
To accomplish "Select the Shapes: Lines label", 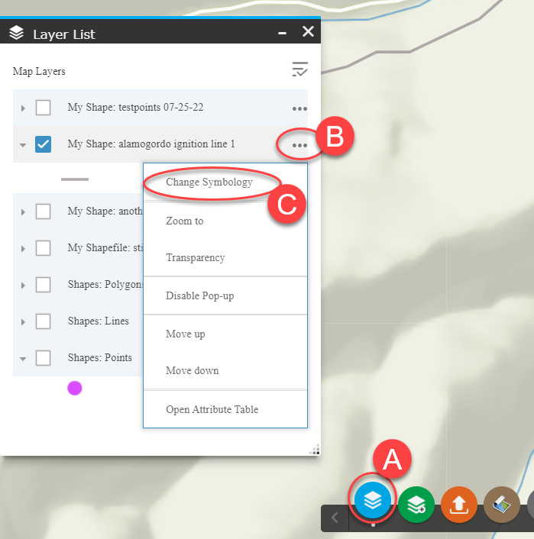I will pos(99,321).
